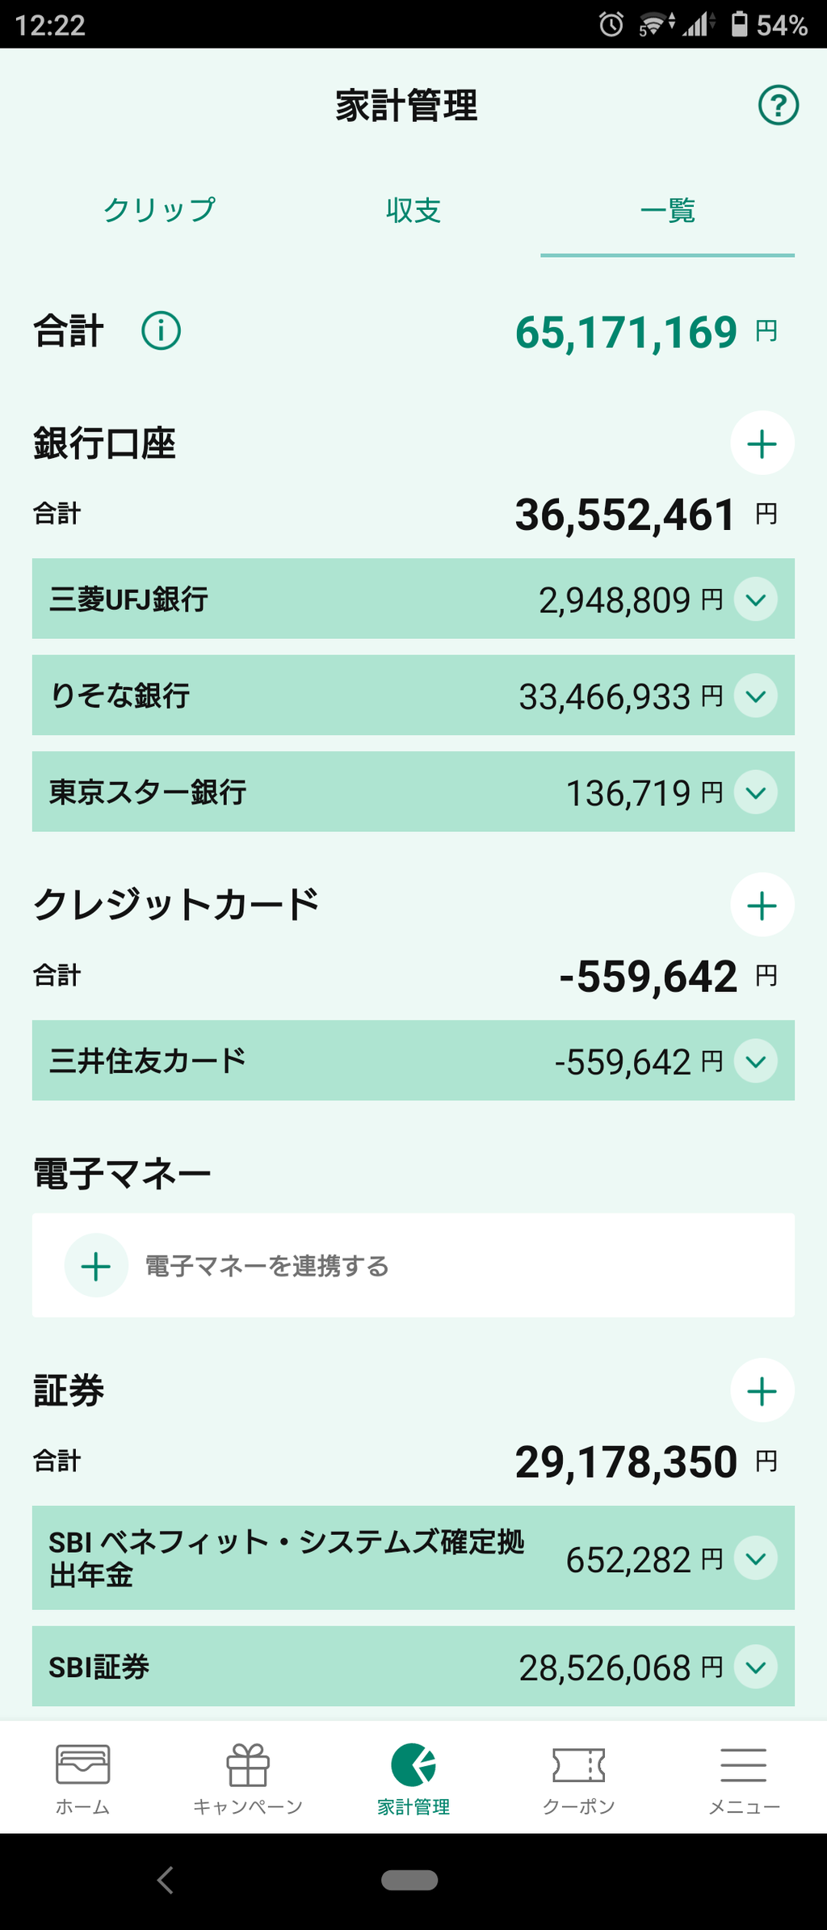This screenshot has width=827, height=1930.
Task: Expand SBI ベネフィット・システムズ確定拠出年金 row
Action: 756,1558
